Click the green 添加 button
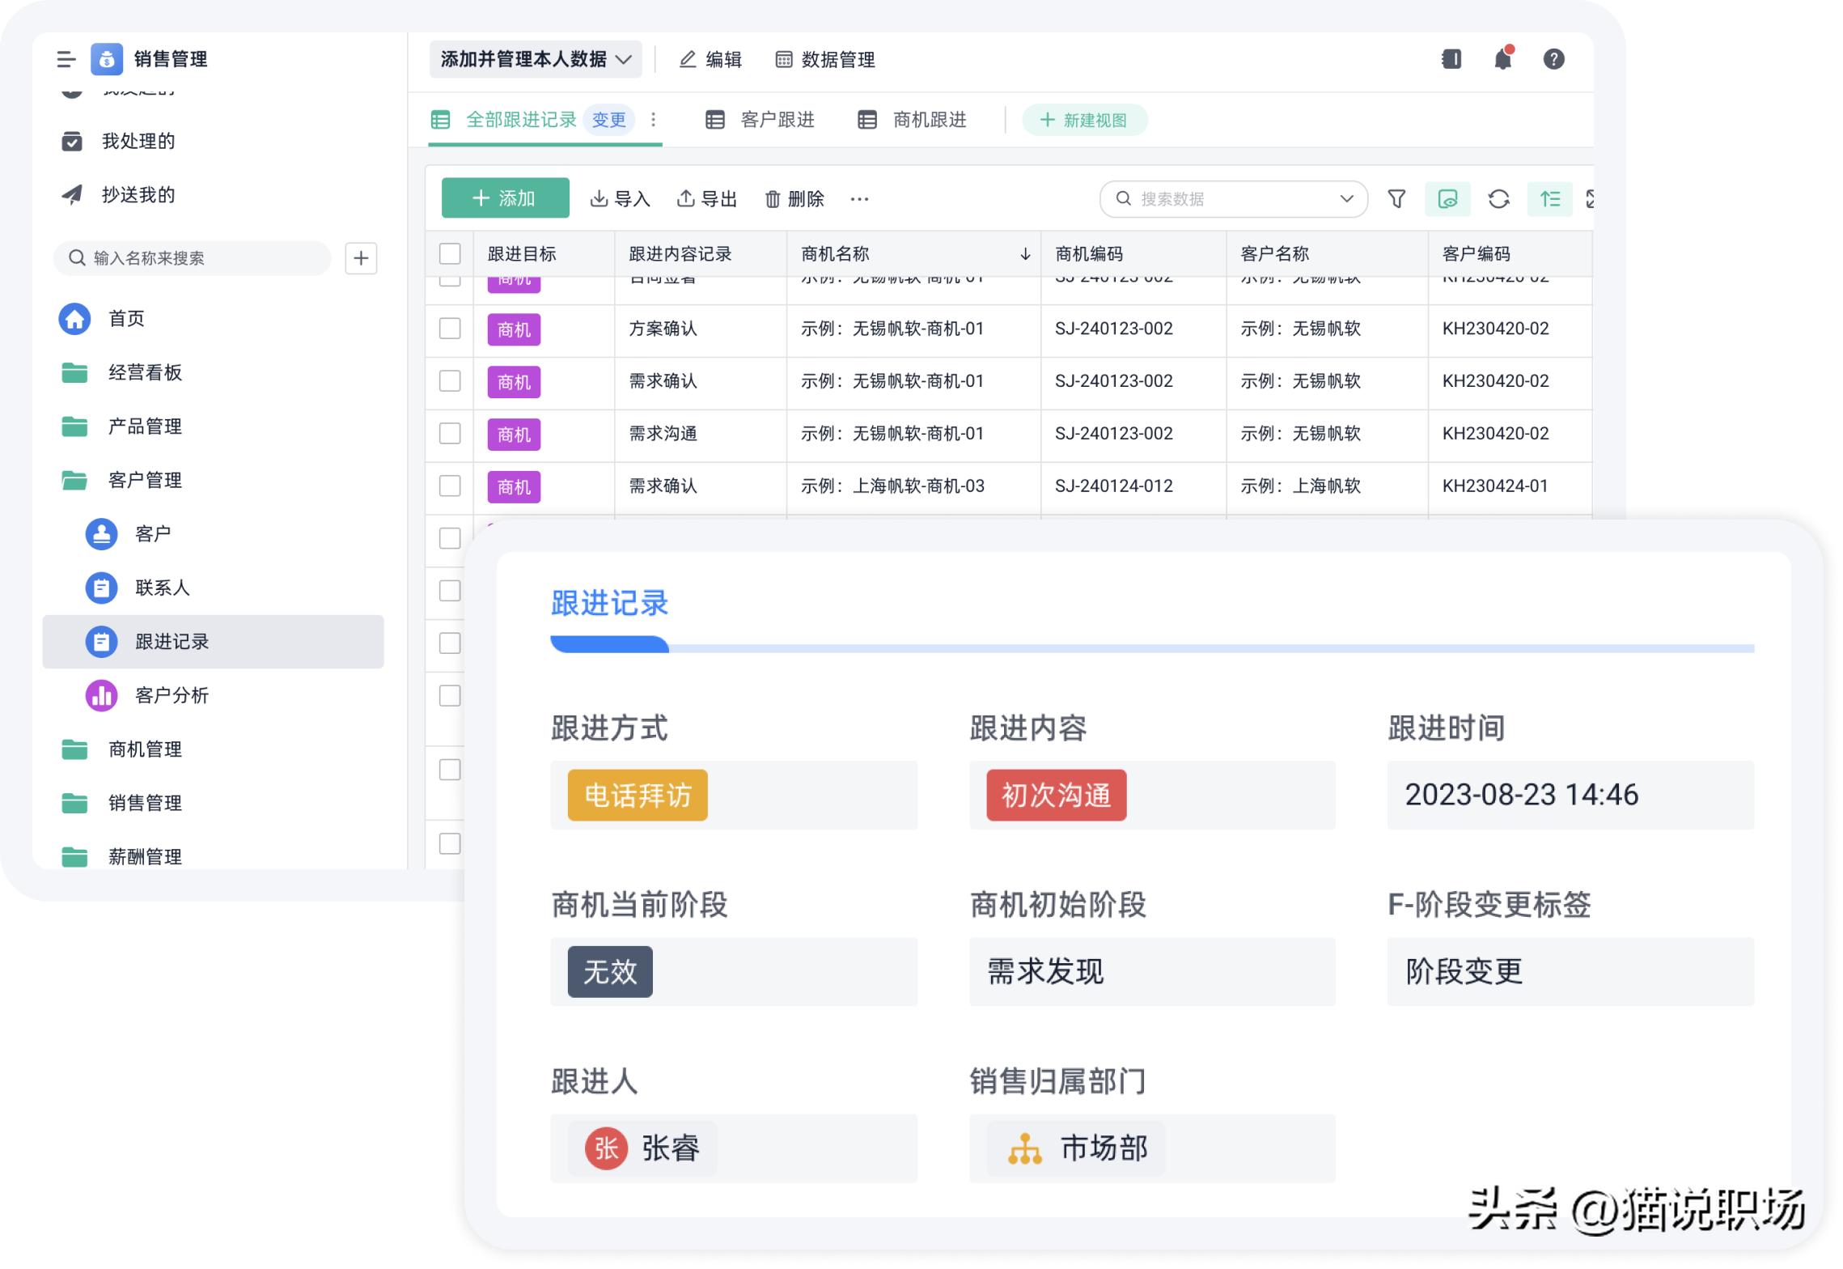The image size is (1843, 1269). coord(505,197)
